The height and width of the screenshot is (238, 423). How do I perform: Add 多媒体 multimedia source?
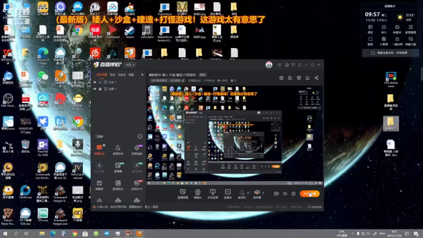228,194
